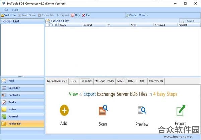Screen dimensions: 201x140
Task: Click the Preview magnifier icon
Action: [142, 110]
